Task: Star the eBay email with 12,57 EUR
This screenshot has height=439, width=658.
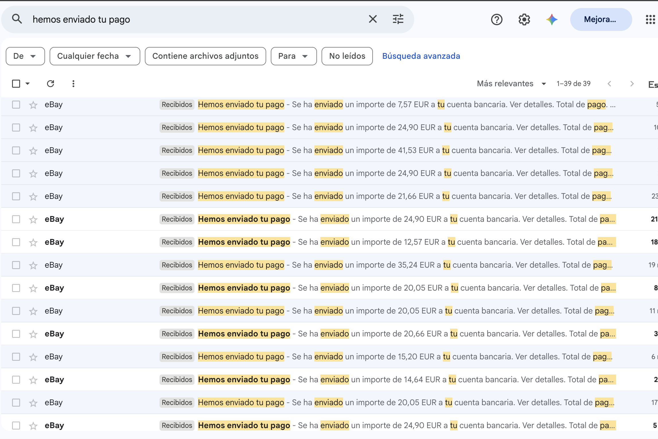Action: pyautogui.click(x=33, y=242)
